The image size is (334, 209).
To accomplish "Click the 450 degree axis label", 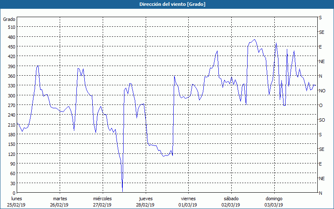I will click(x=12, y=47).
